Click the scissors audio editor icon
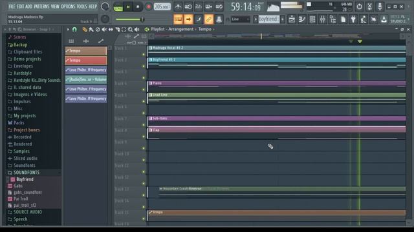The height and width of the screenshot is (232, 414). 369,6
